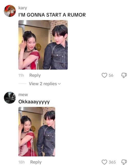Expand View 2 replies under kary's comment
This screenshot has height=165, width=132.
(45, 84)
